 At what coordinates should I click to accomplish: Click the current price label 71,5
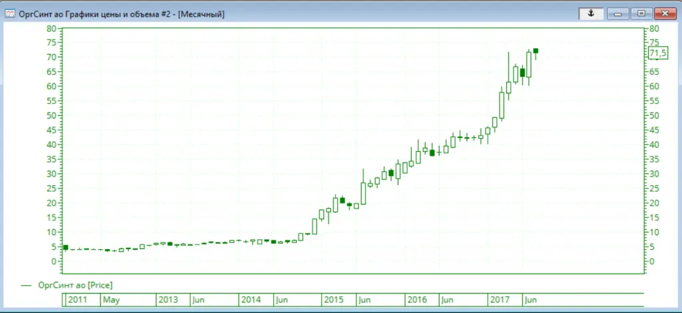tap(657, 53)
